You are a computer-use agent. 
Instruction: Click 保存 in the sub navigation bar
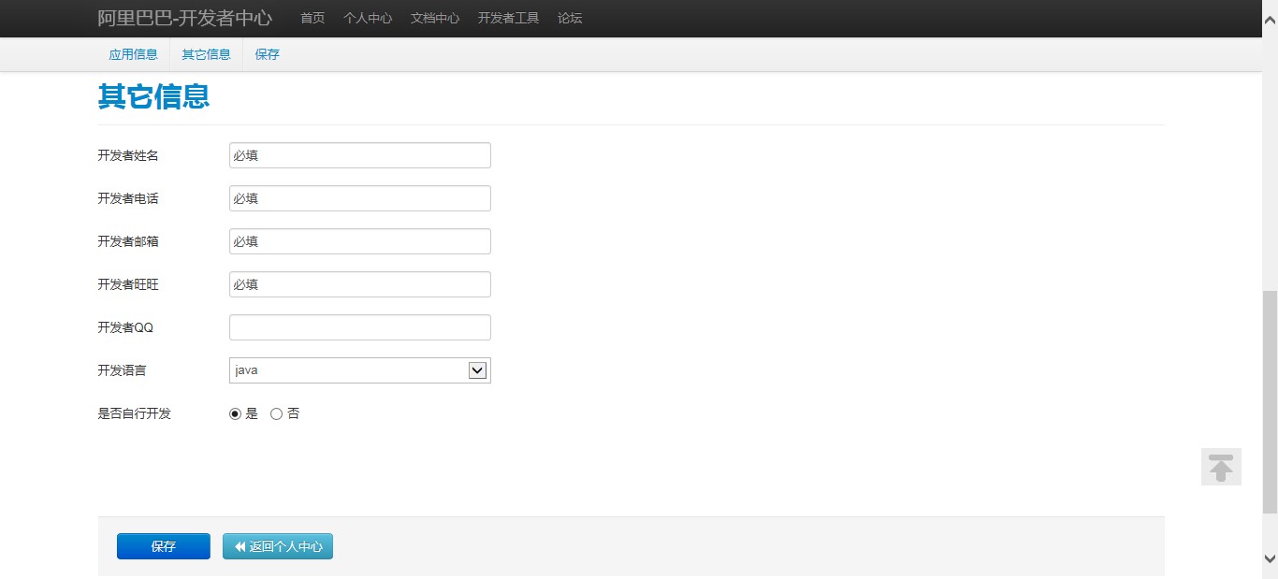[x=267, y=54]
